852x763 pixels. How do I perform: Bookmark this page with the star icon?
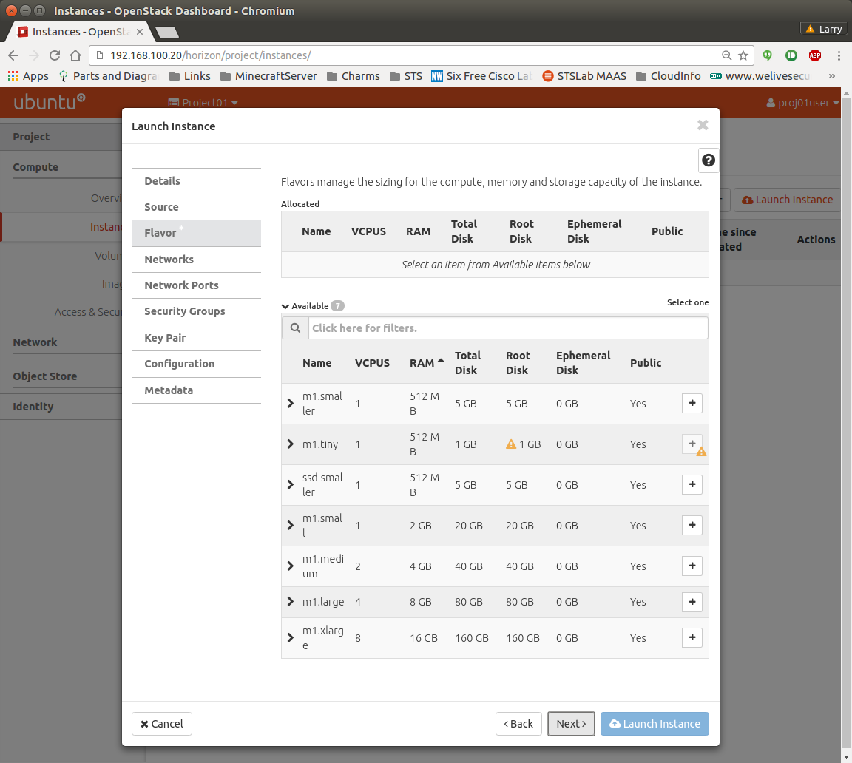[743, 55]
